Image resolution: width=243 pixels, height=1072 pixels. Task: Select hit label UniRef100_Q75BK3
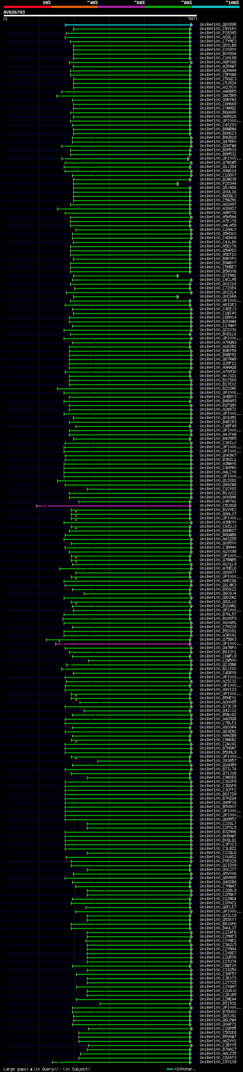(218, 640)
